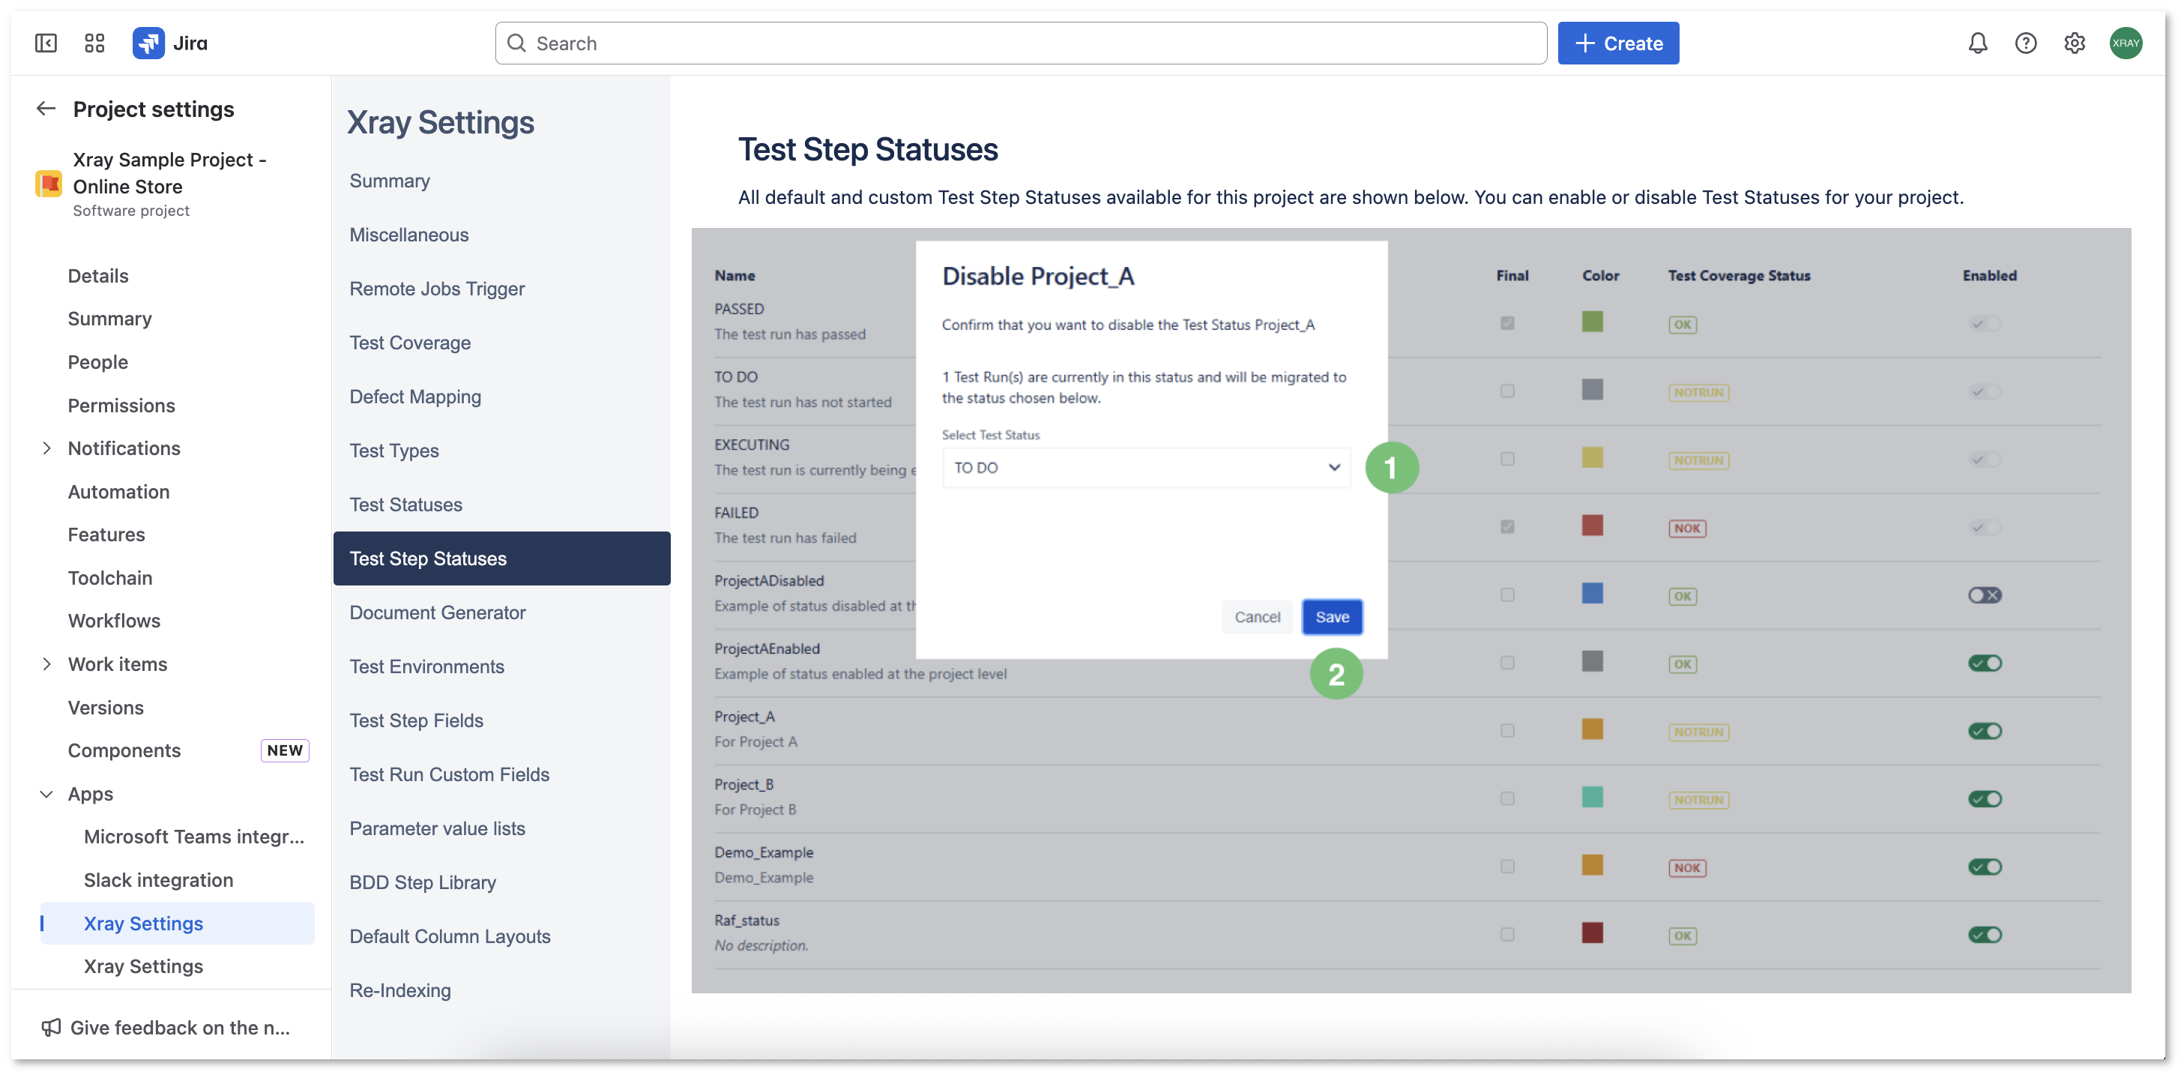Image resolution: width=2184 pixels, height=1078 pixels.
Task: Open the settings gear icon
Action: pos(2074,43)
